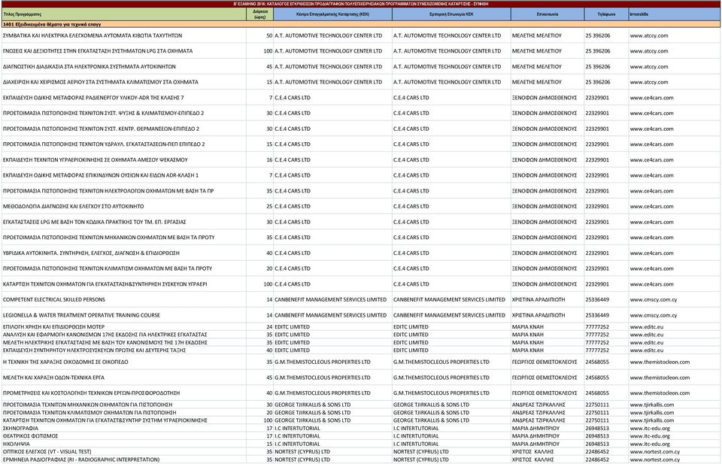Image resolution: width=722 pixels, height=464 pixels.
Task: Click duration 100 in the ΓΝΩΣΕΙΣ ΚΑΙ ΔΕΞΙΟΤΗΤΕΣ row
Action: pyautogui.click(x=268, y=51)
